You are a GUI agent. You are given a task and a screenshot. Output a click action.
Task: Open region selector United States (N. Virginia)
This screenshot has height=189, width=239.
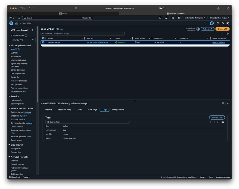tap(195, 18)
